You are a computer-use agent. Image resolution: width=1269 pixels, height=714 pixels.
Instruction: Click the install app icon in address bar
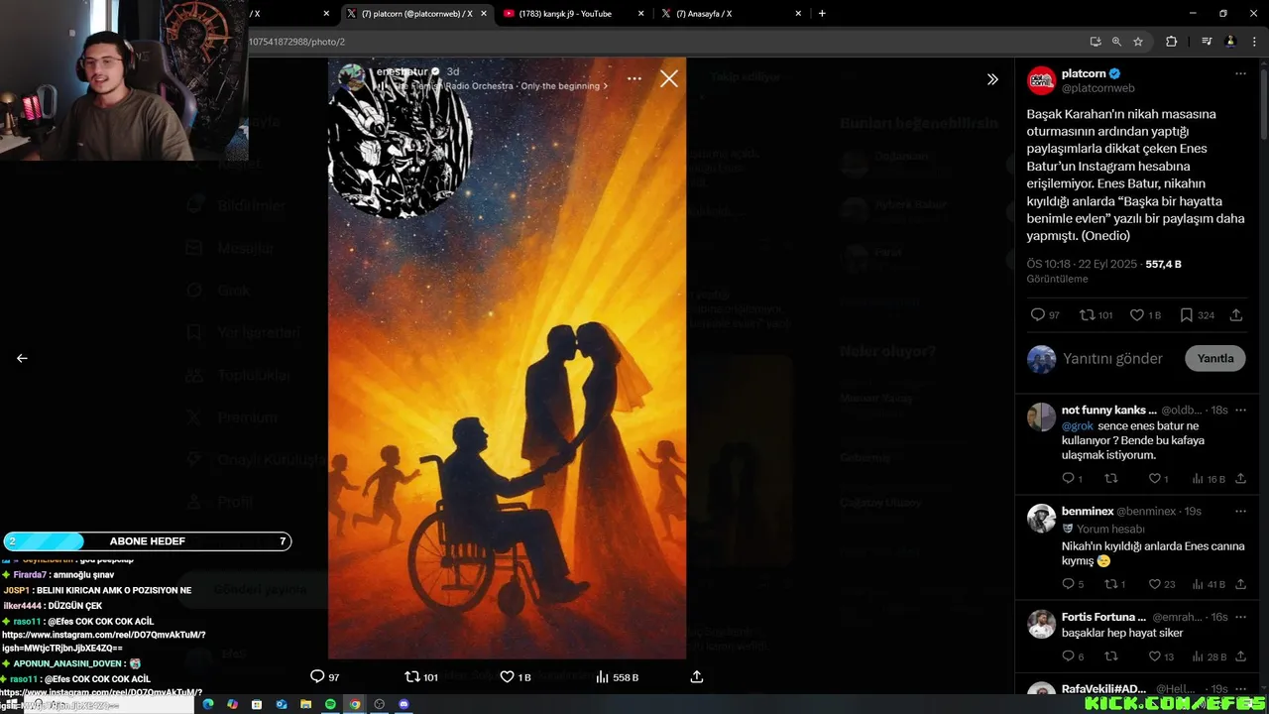(x=1096, y=42)
